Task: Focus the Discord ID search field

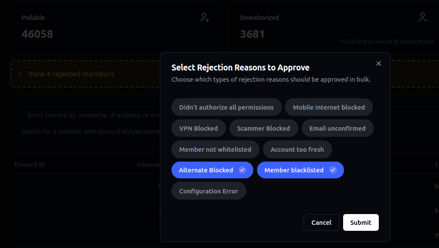Action: (90, 115)
